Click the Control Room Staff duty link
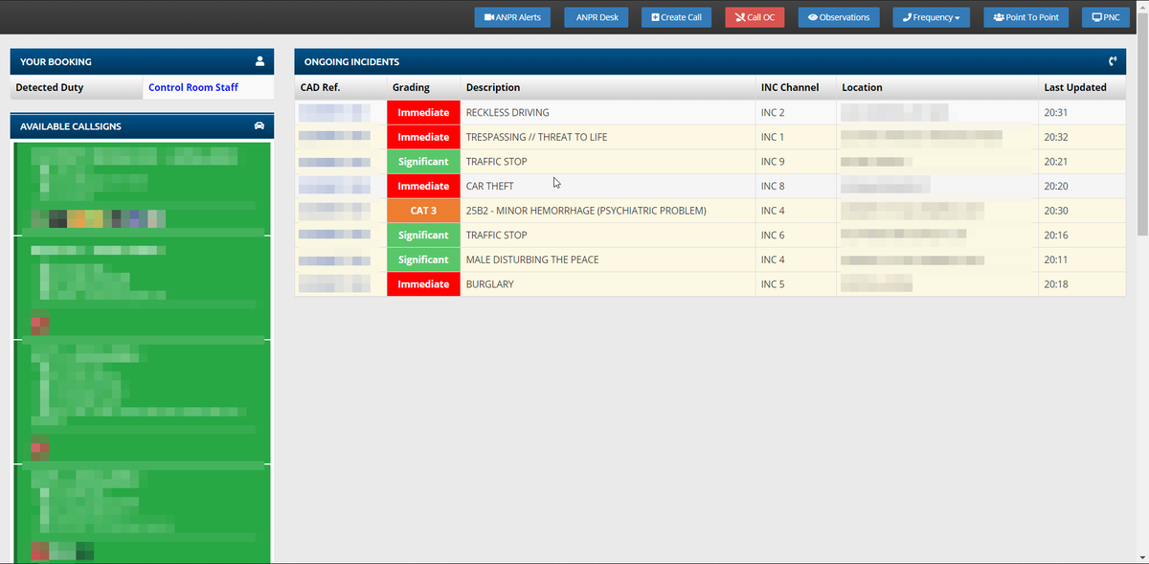The height and width of the screenshot is (564, 1149). pos(193,87)
